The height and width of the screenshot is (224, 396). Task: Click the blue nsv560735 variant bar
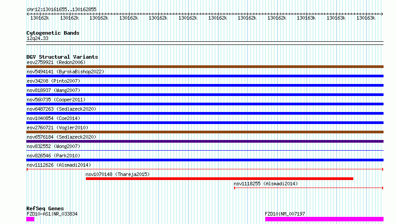(x=205, y=104)
